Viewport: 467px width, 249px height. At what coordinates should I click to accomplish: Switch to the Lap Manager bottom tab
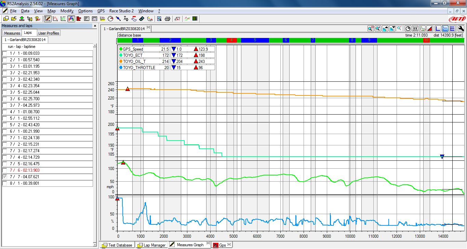click(151, 245)
